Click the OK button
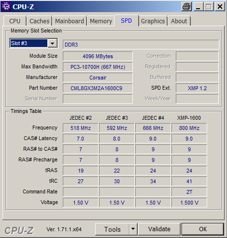 point(203,229)
